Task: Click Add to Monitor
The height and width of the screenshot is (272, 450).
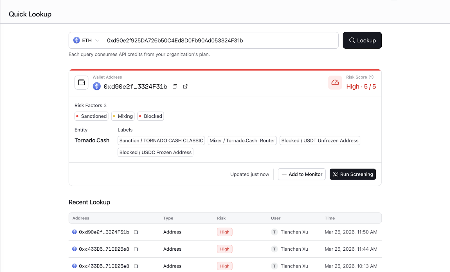Action: 301,174
